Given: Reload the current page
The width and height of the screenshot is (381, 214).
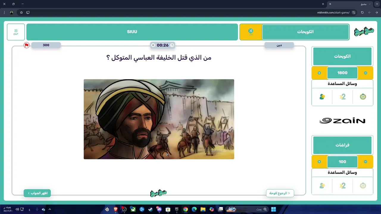Looking at the screenshot, I should point(362,12).
